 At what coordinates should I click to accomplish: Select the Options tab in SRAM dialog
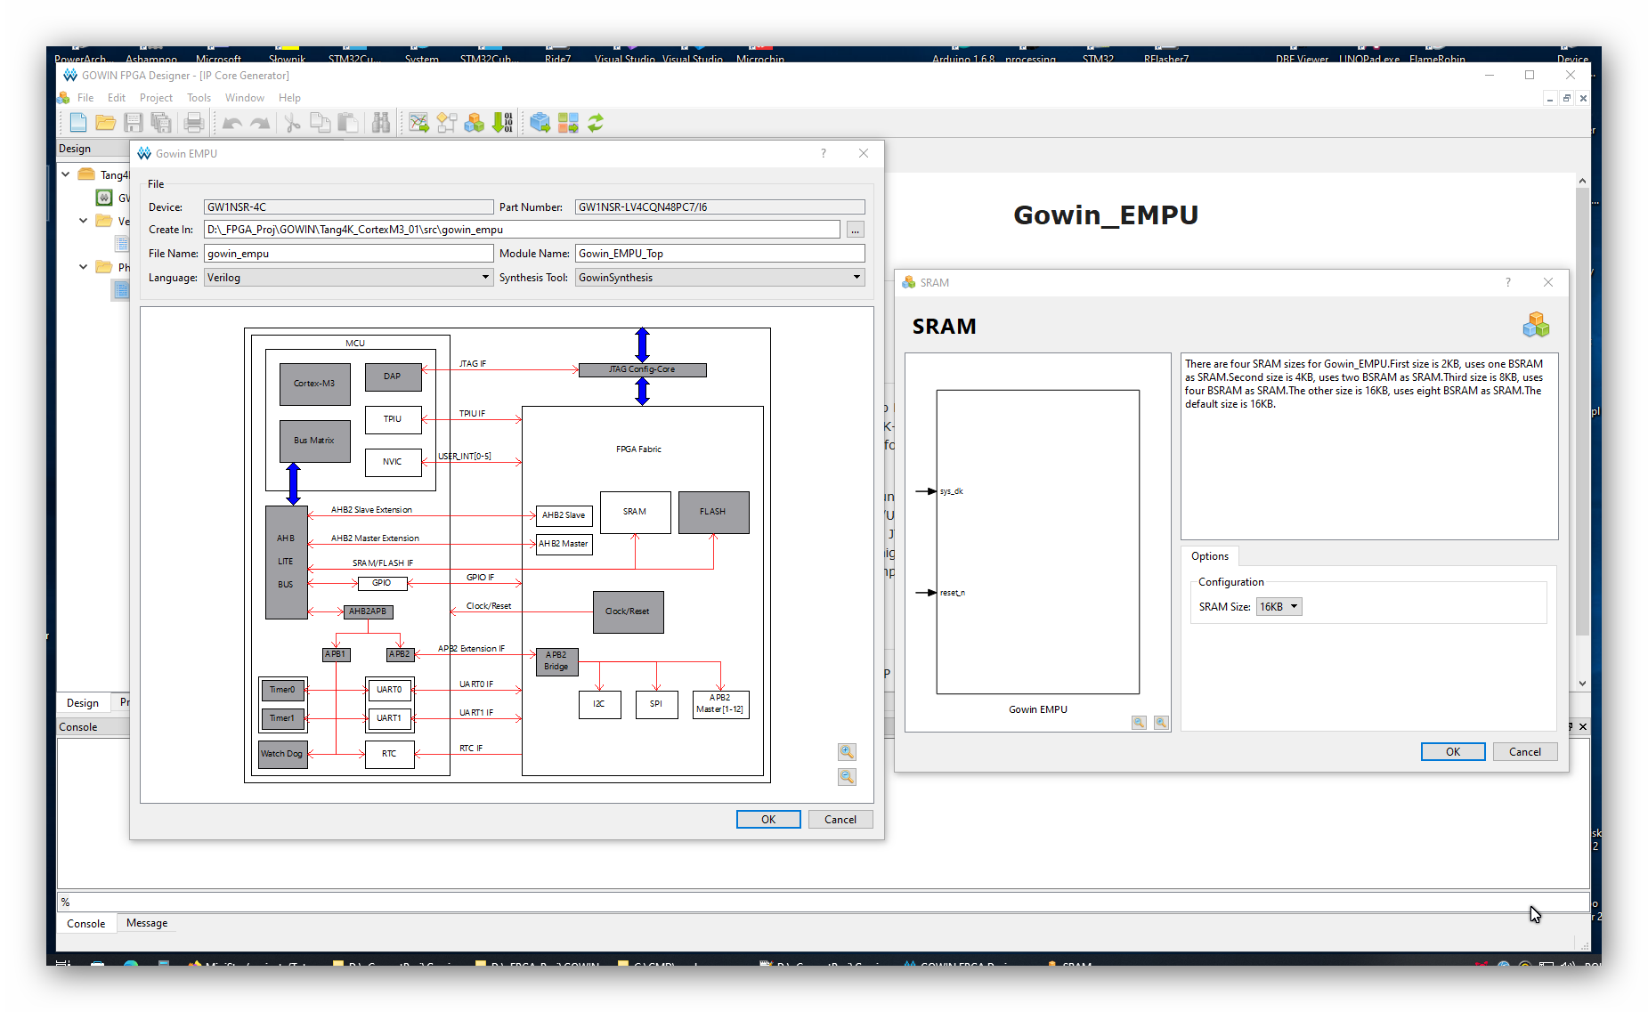coord(1210,556)
